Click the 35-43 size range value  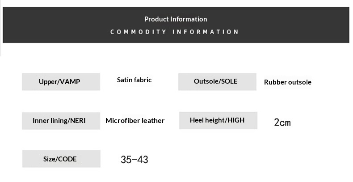pos(134,160)
